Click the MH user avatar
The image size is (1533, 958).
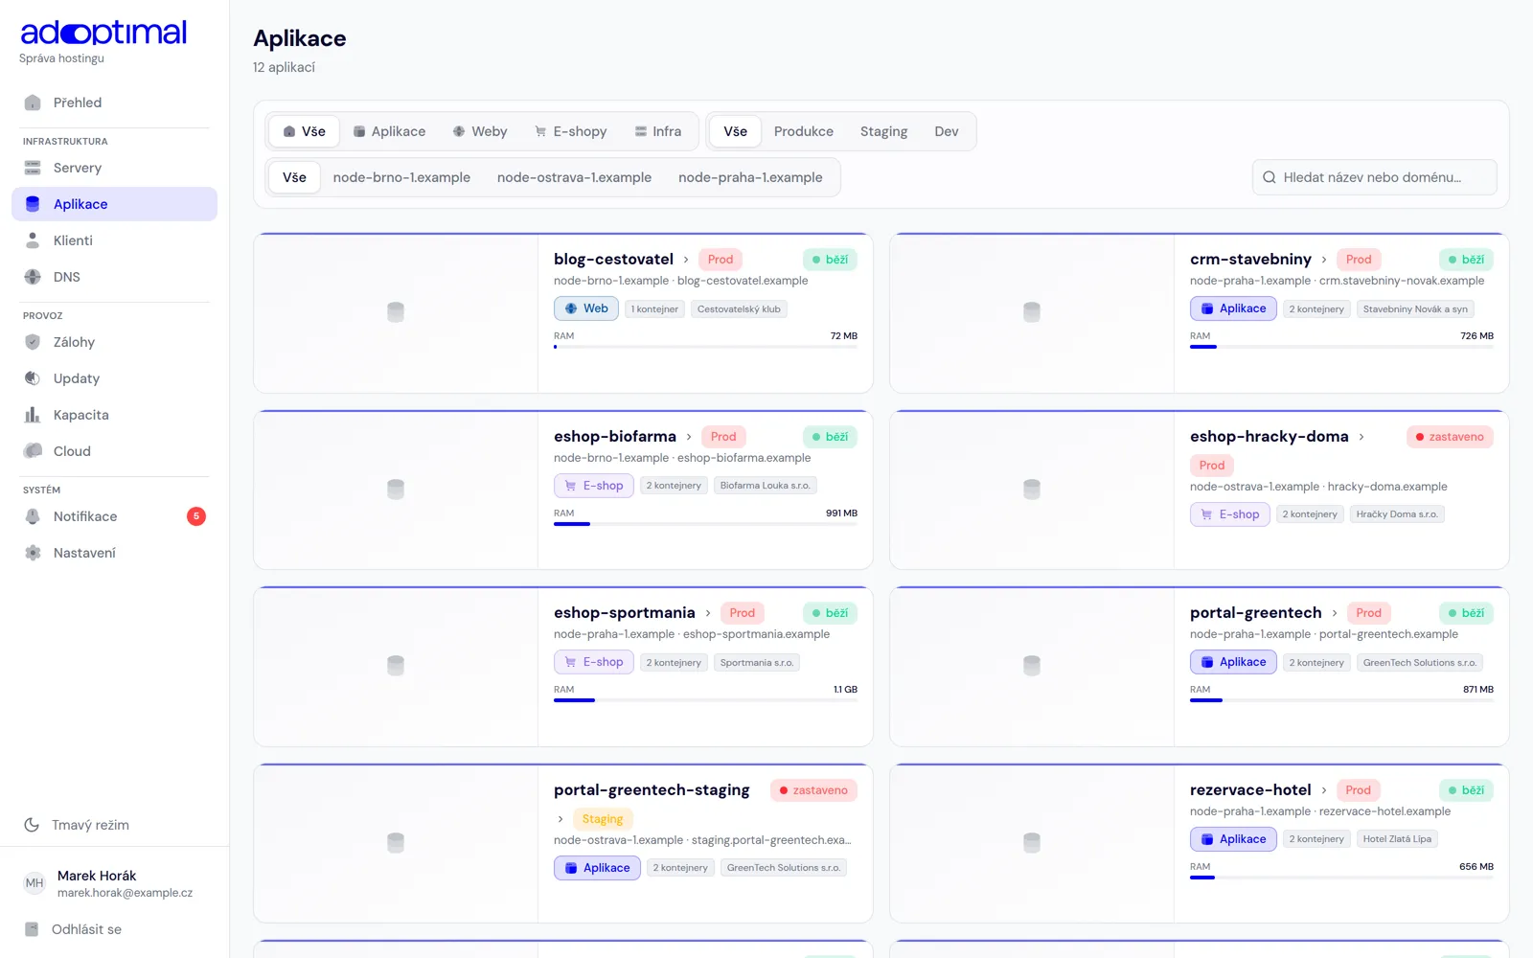(34, 883)
